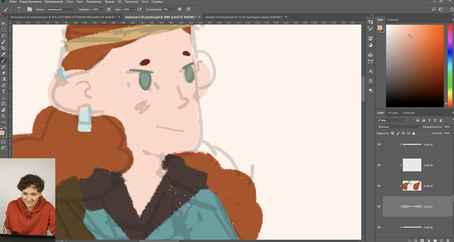Select the Crop tool
The height and width of the screenshot is (242, 454).
[x=4, y=48]
